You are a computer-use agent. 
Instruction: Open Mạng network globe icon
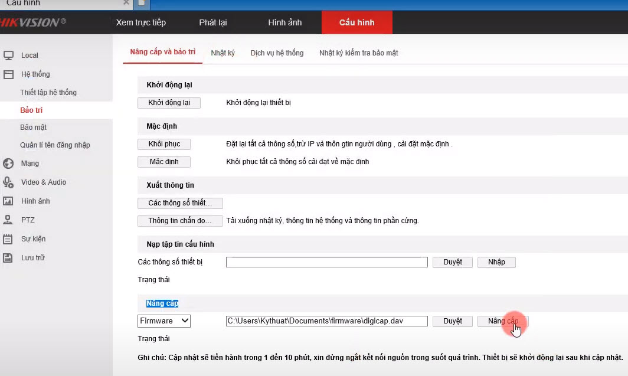[x=8, y=164]
